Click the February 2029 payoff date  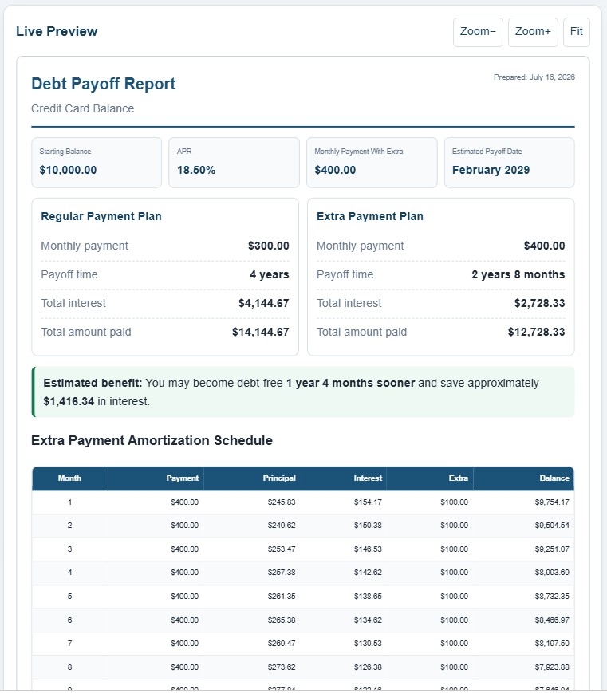point(491,170)
